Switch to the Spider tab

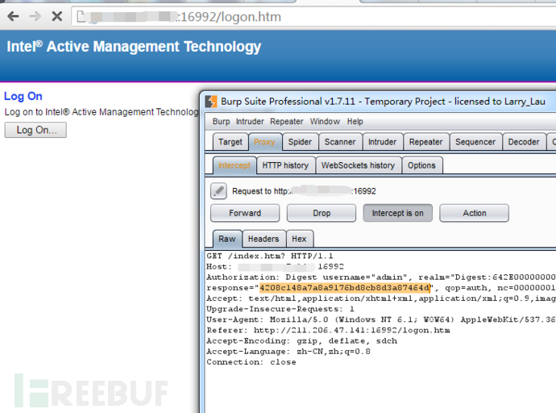tap(300, 142)
